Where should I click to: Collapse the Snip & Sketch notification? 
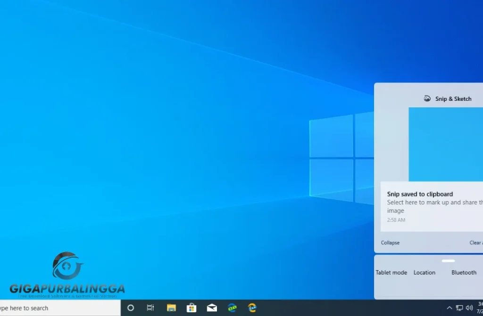(390, 243)
